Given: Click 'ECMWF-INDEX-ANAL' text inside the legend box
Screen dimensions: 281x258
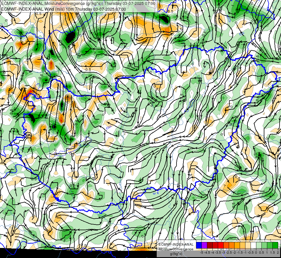Looking at the screenshot, I should pyautogui.click(x=176, y=245).
